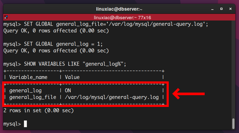Click the general_log_file variable name cell
The width and height of the screenshot is (239, 133).
click(x=33, y=97)
